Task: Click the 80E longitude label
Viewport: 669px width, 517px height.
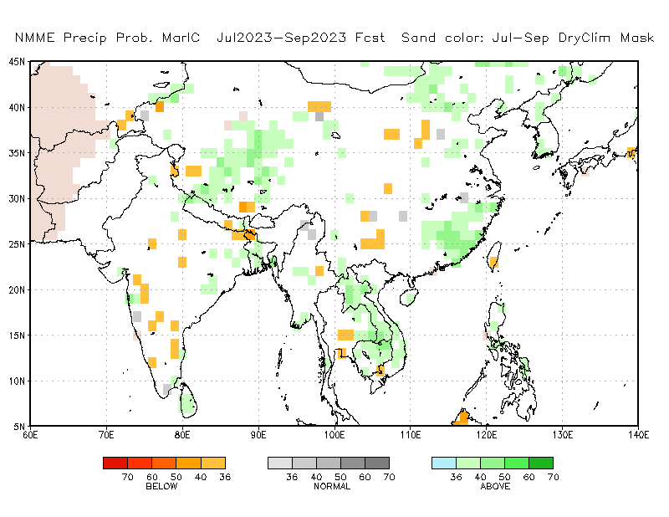Action: point(182,435)
